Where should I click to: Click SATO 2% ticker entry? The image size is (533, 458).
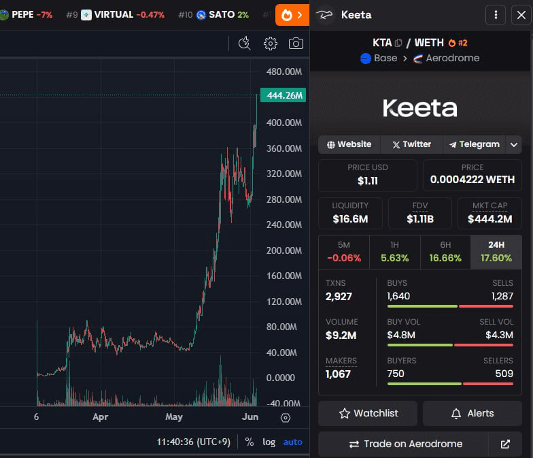213,15
